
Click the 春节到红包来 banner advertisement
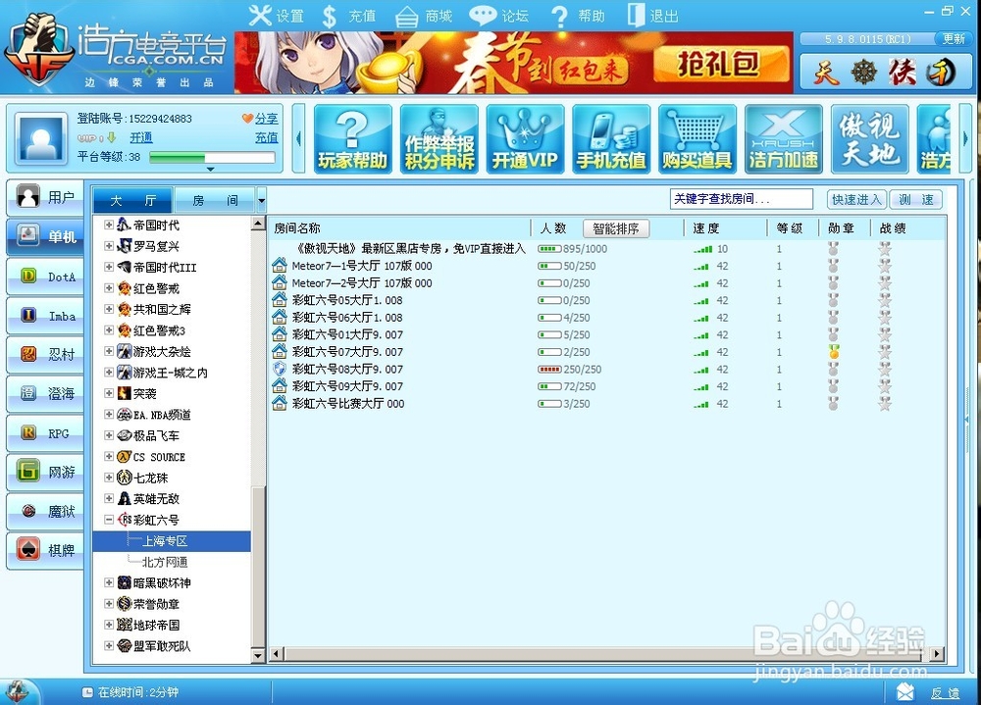click(514, 63)
